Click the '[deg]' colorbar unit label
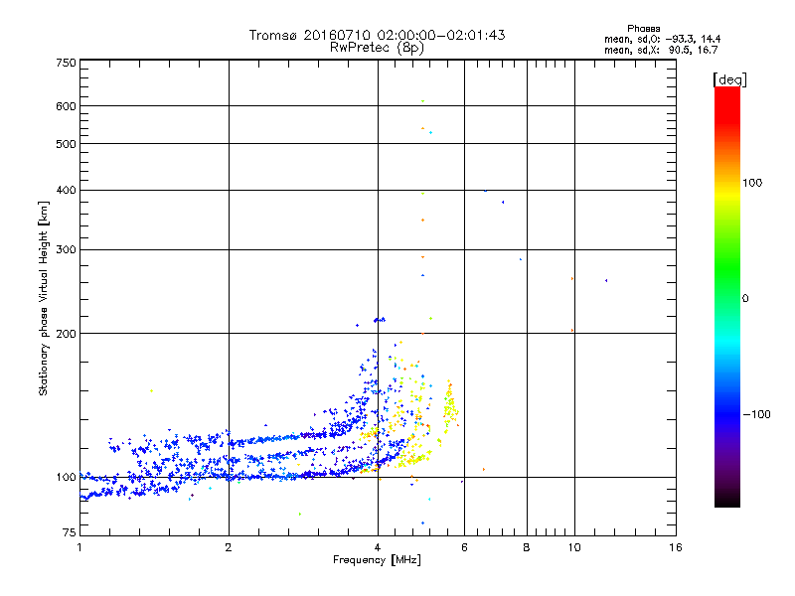 click(x=729, y=79)
